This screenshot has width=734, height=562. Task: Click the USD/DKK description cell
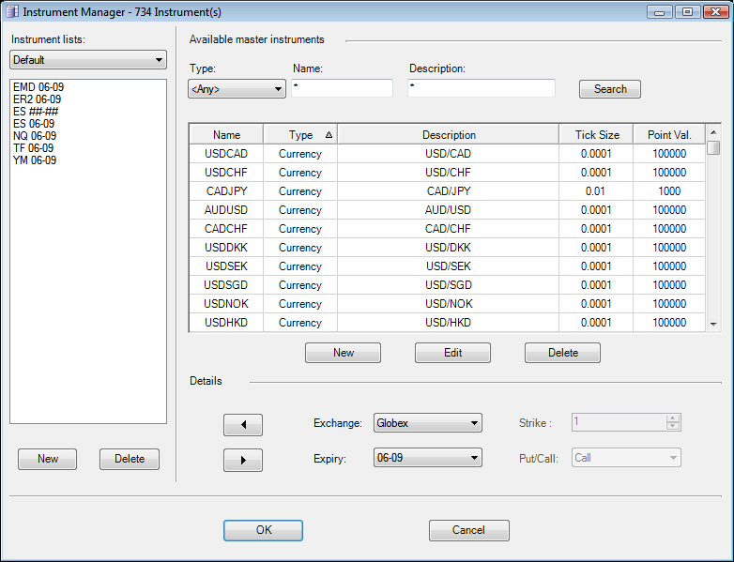click(449, 247)
